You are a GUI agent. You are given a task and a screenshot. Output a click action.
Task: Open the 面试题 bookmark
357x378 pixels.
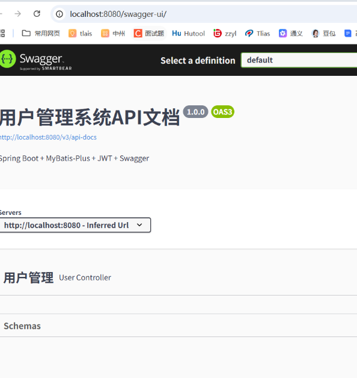(149, 33)
